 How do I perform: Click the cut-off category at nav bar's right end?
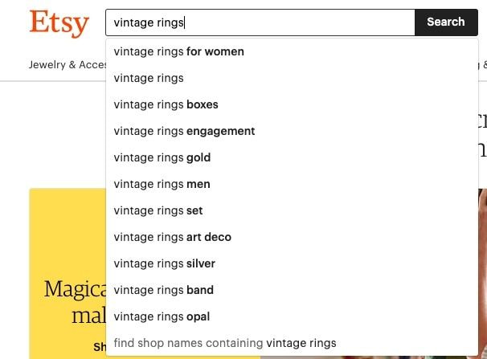coord(484,65)
